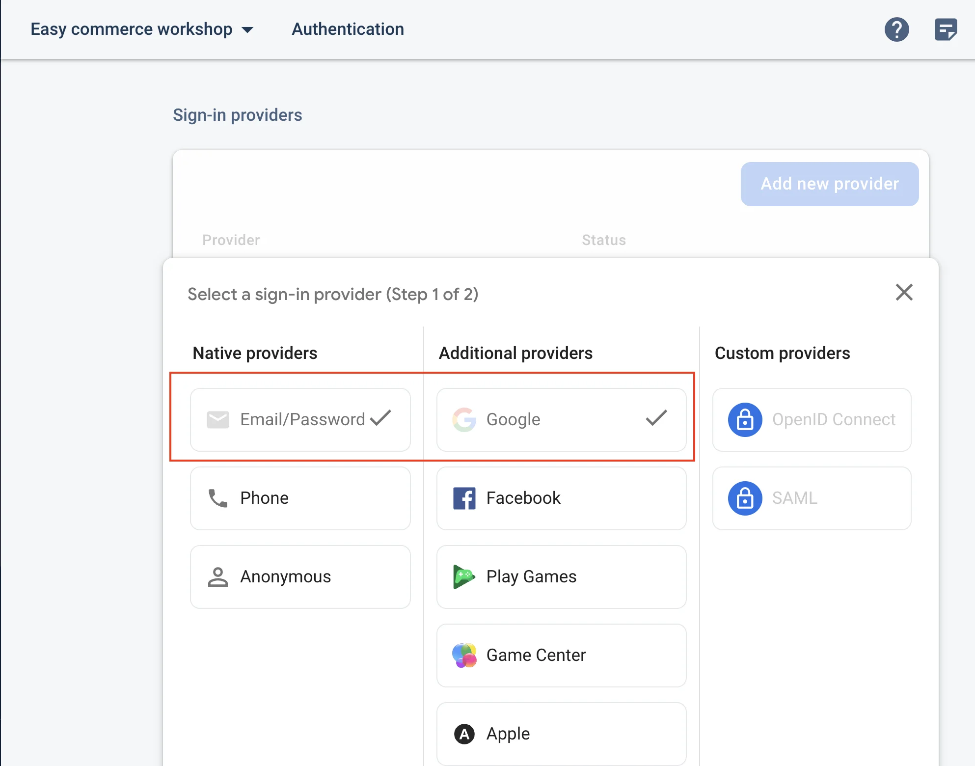Open the release notes icon in header

click(946, 29)
